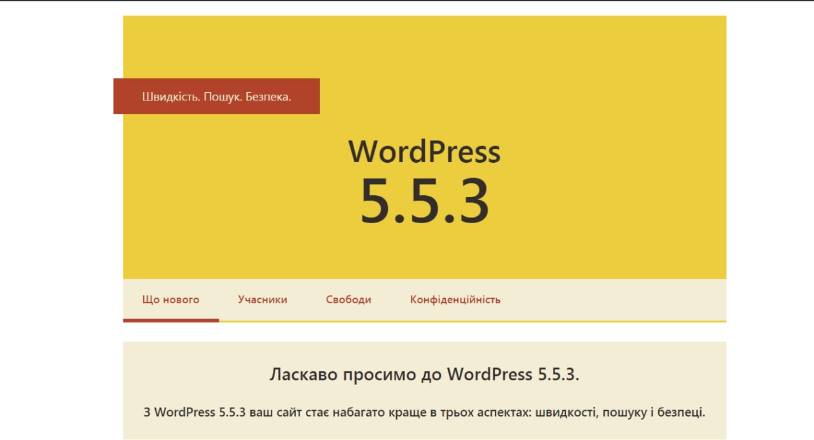Open the Що нового tab
This screenshot has width=814, height=440.
171,300
